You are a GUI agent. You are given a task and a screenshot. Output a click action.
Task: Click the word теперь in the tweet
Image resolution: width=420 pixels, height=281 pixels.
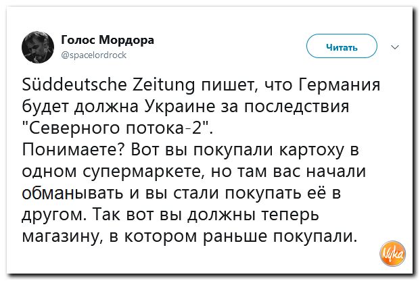click(290, 215)
